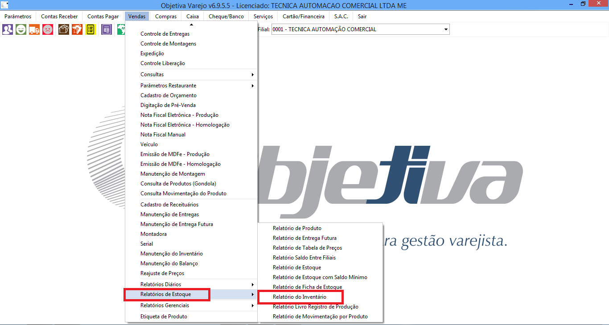Expand the Relatórios de Estoque submenu
The image size is (609, 325).
point(191,294)
